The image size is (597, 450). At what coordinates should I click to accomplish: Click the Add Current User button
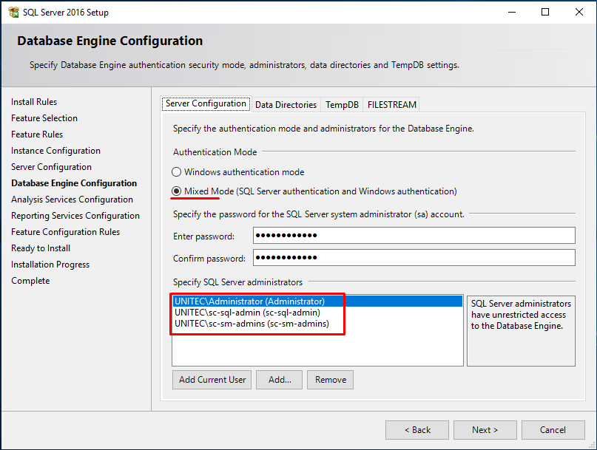[212, 380]
